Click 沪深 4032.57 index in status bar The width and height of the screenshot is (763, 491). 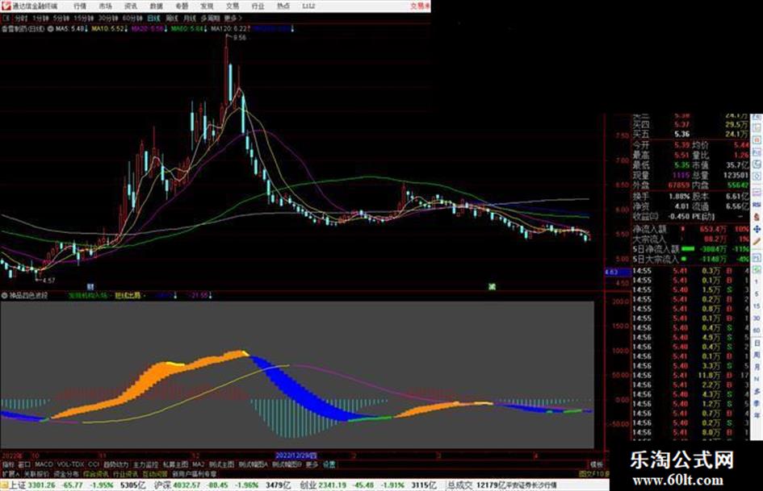pyautogui.click(x=178, y=485)
